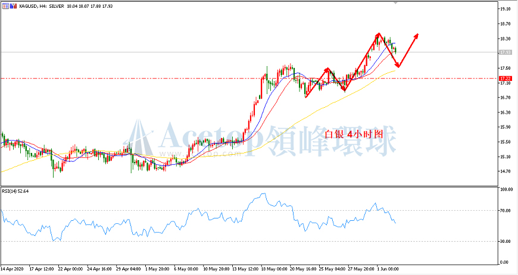Click the RSI peak near 100 level
This screenshot has width=518, height=275.
[262, 194]
